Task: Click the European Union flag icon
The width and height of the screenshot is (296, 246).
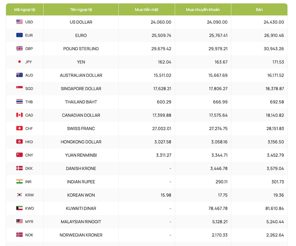Action: coord(19,35)
